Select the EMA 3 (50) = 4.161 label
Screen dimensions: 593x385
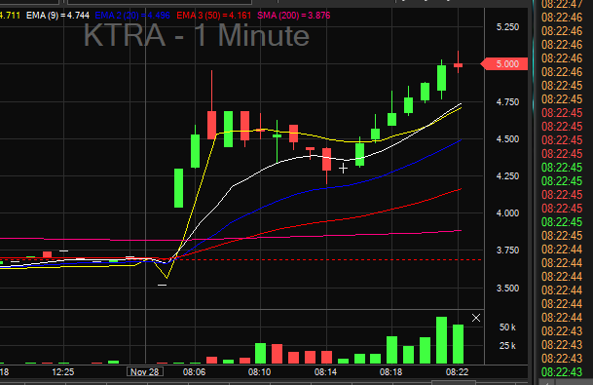[x=214, y=16]
